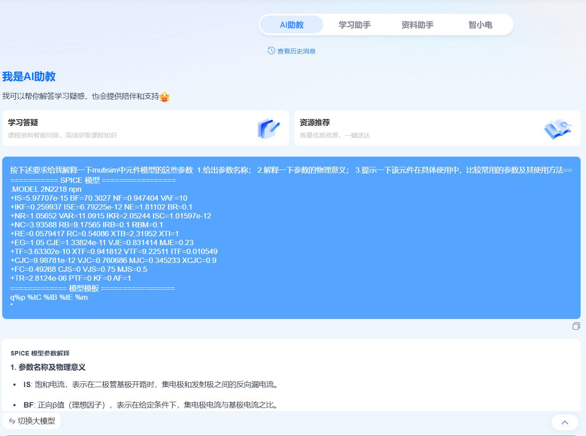Click the 资源推荐 open book icon
Screen dimensions: 586x436
click(558, 129)
